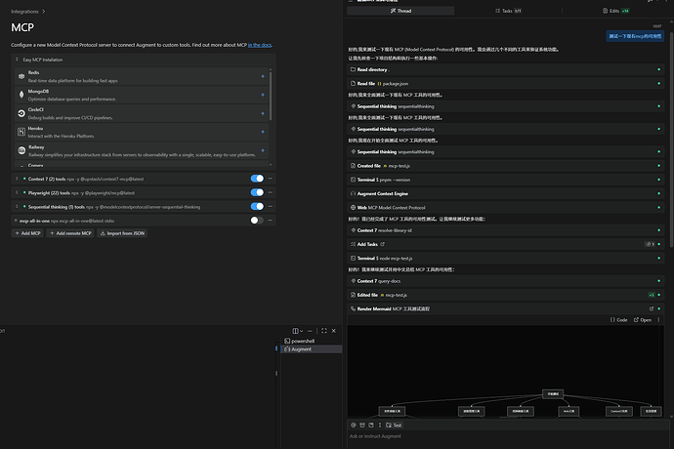Image resolution: width=674 pixels, height=449 pixels.
Task: Maximize the terminal panel
Action: (x=324, y=331)
